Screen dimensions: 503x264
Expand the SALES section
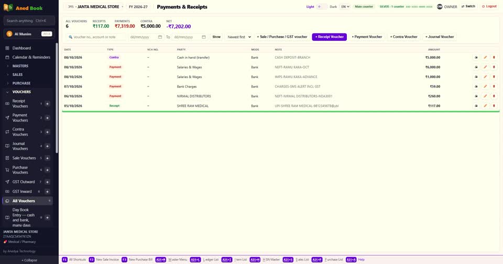coord(18,74)
